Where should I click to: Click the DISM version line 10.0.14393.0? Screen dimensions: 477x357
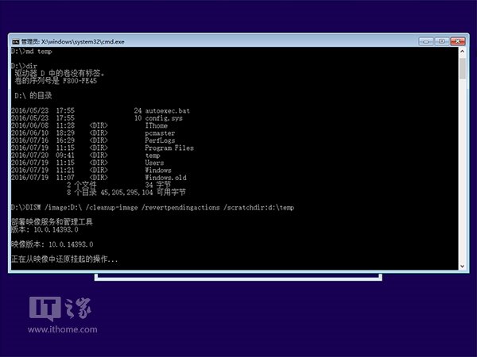click(x=45, y=229)
